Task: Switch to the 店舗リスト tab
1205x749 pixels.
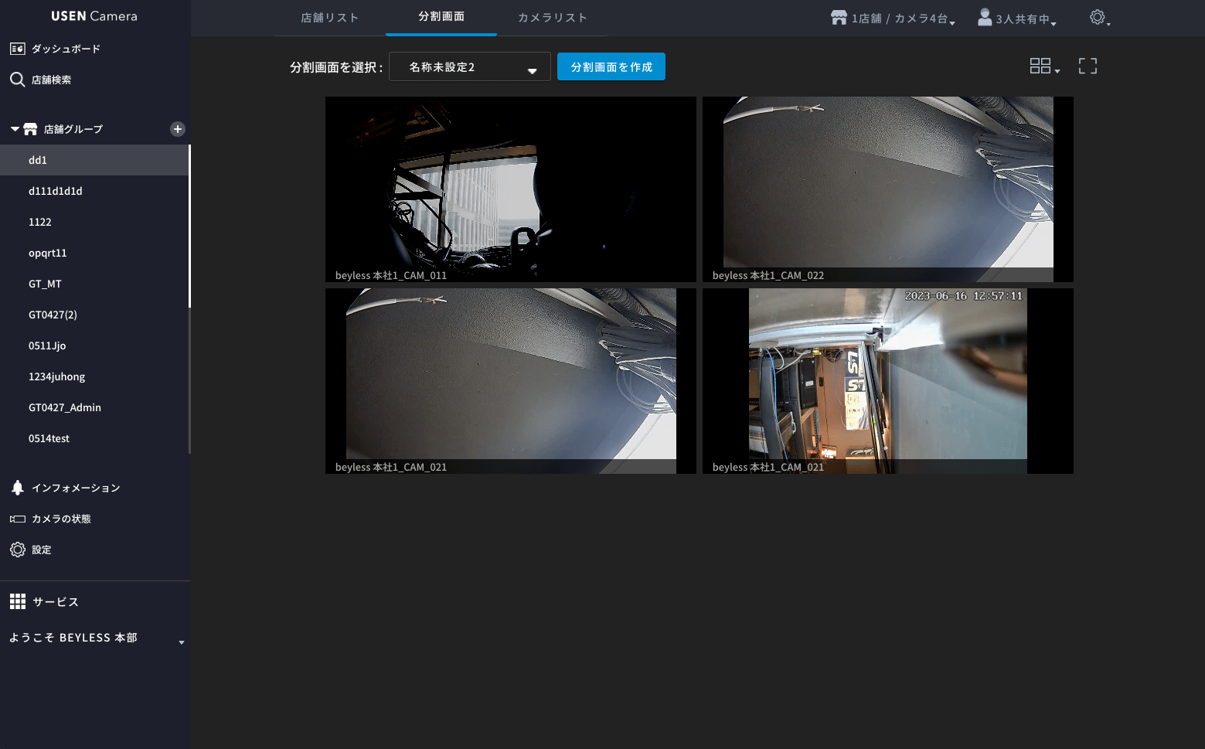Action: [330, 18]
